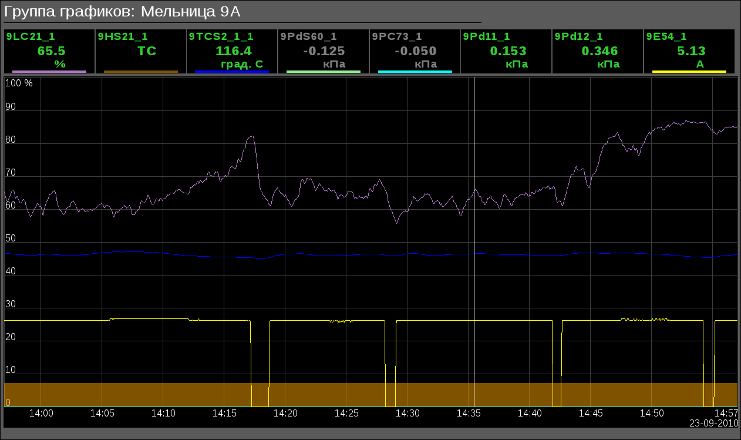
Task: Click the 23-09-2010 date label
Action: tap(713, 423)
